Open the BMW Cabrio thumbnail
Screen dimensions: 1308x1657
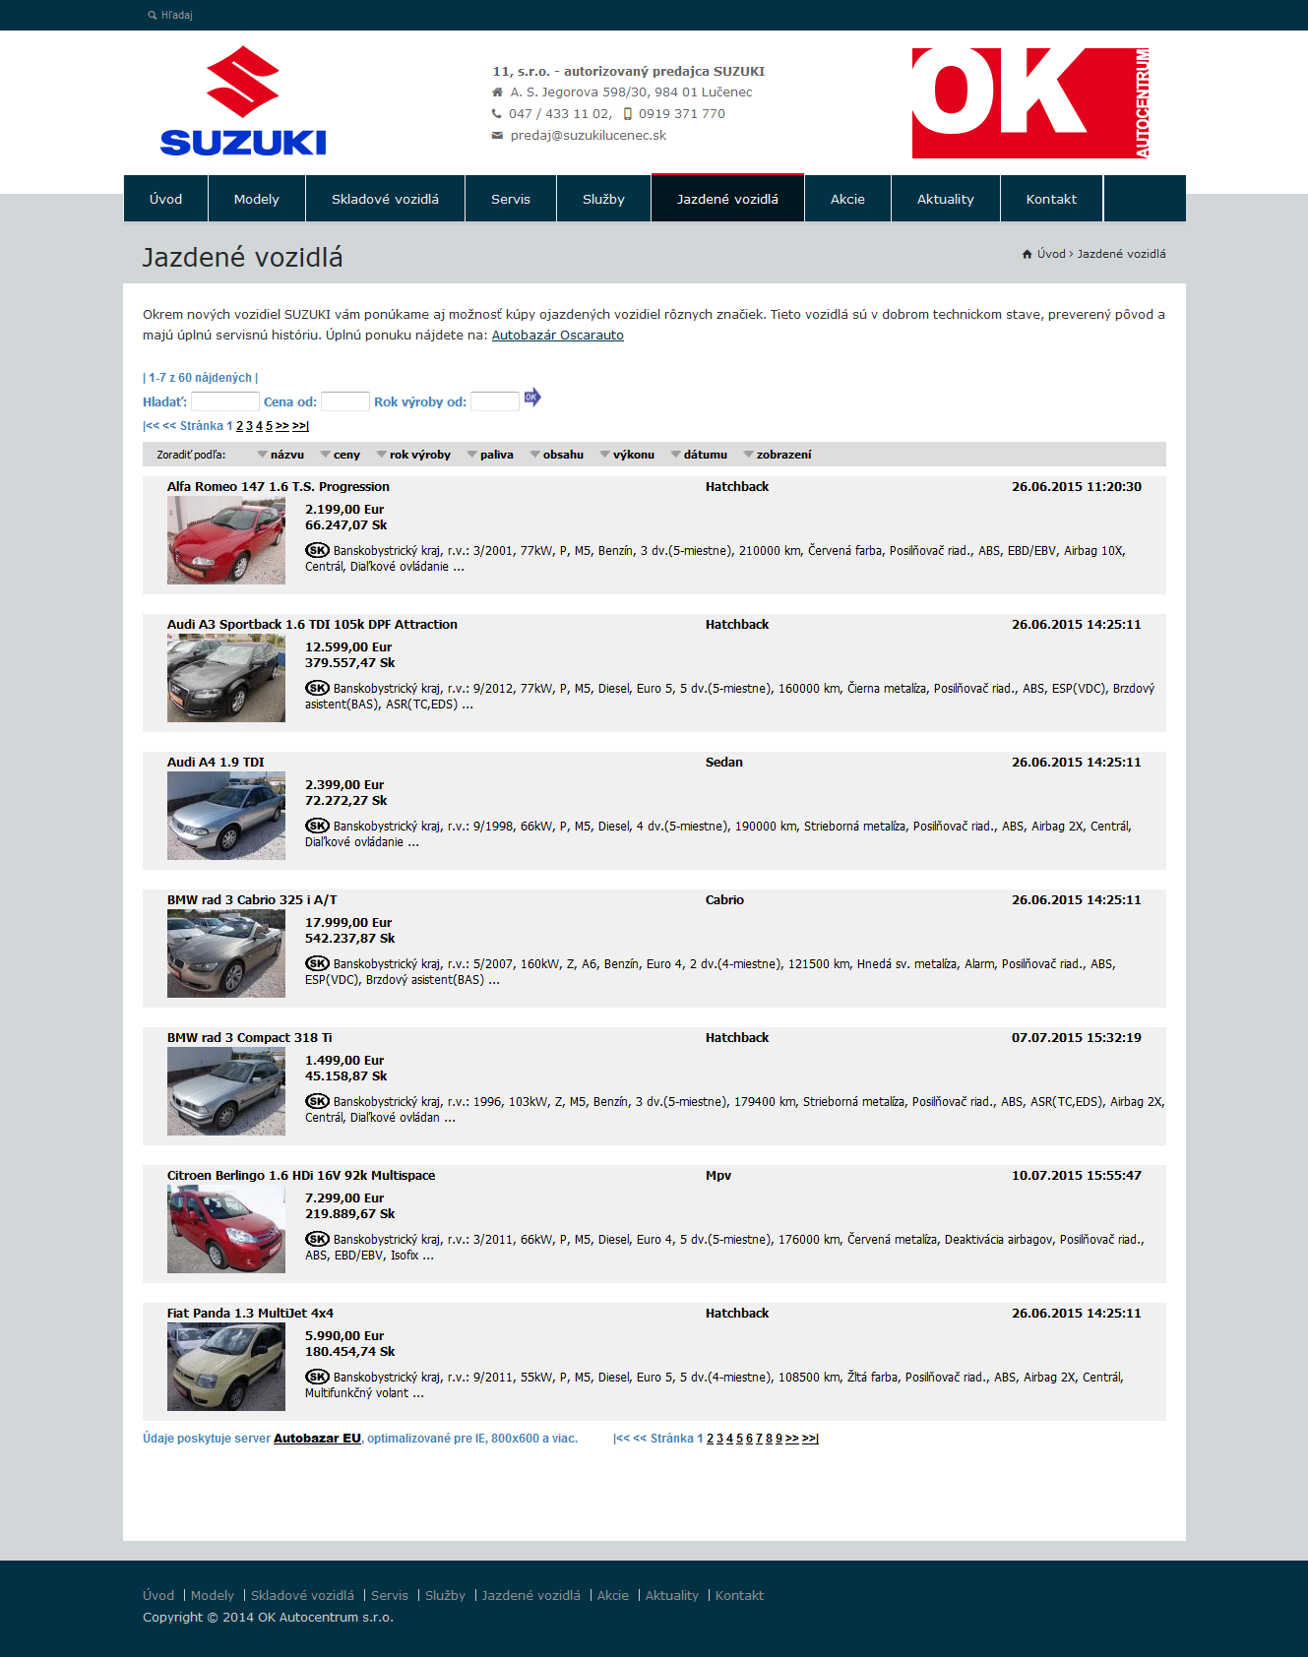pos(226,953)
